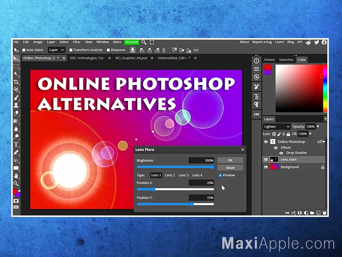Open the Image menu
This screenshot has height=257, width=342.
click(38, 42)
